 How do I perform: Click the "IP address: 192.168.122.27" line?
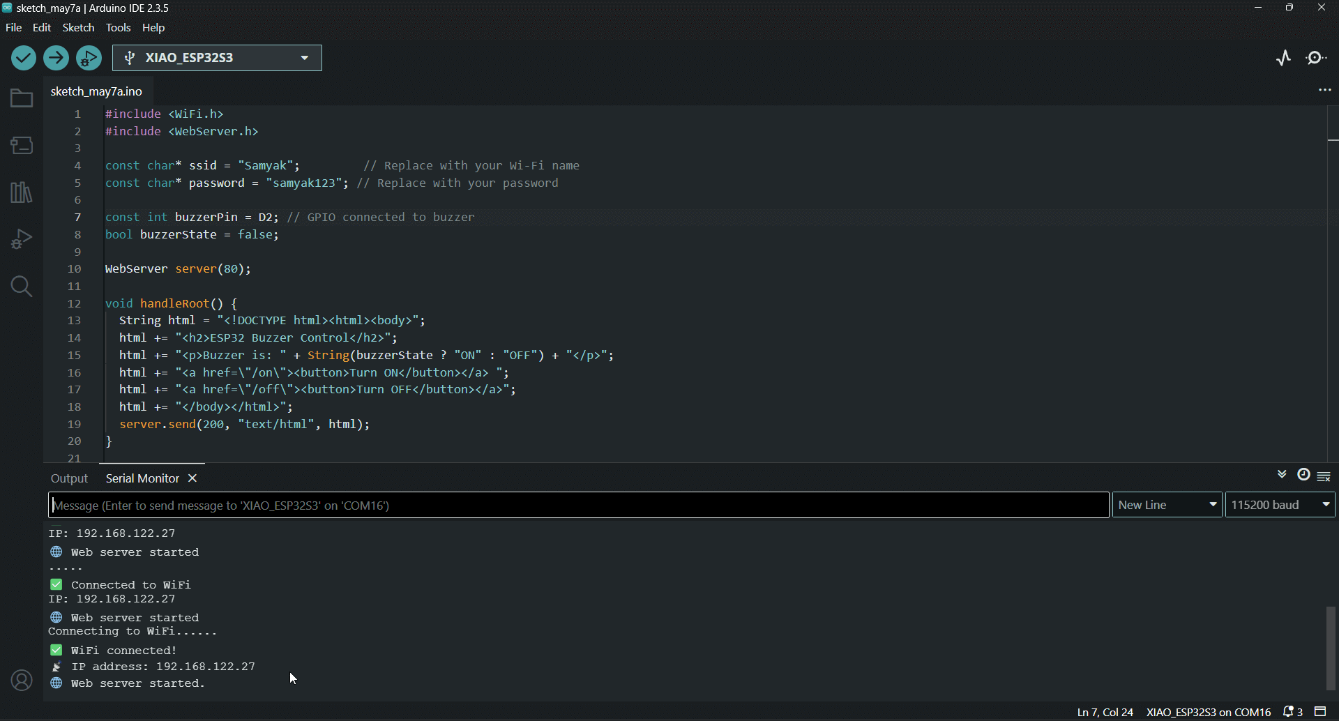(163, 667)
